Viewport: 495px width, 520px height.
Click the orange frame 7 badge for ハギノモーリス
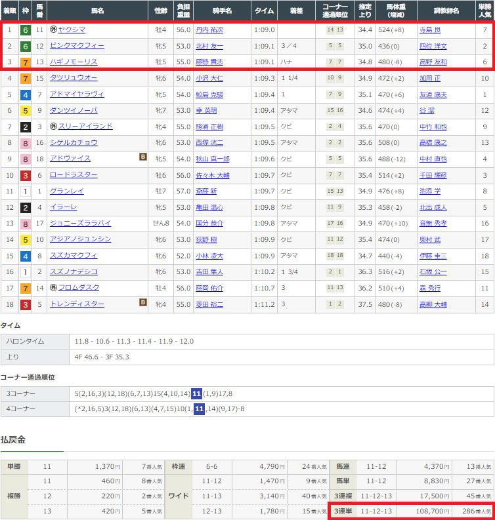click(25, 62)
